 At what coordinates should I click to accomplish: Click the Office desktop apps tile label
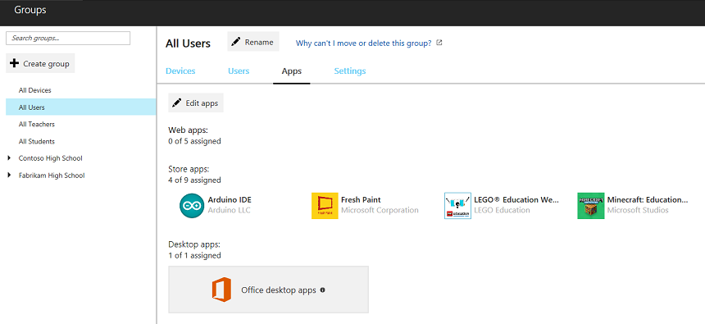pos(279,290)
